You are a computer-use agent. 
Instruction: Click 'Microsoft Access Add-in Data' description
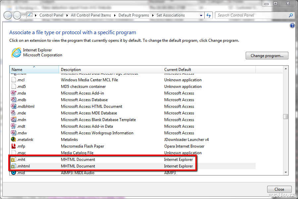[x=87, y=126]
